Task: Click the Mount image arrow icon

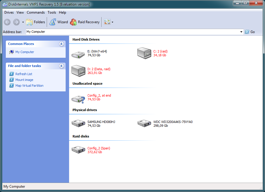Action: (12, 80)
